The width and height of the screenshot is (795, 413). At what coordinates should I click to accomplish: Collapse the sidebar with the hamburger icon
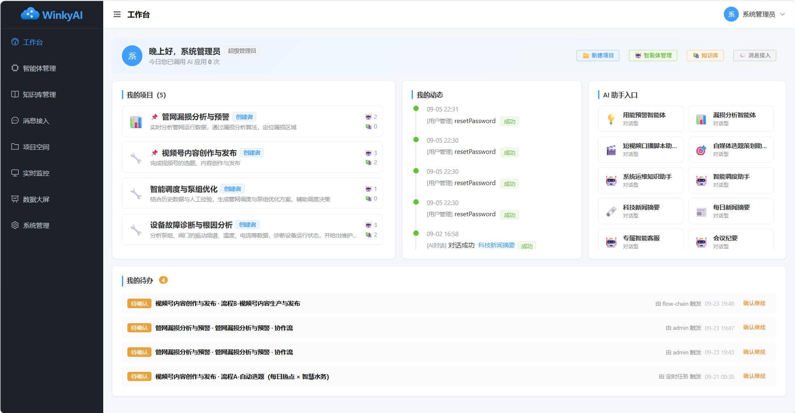pyautogui.click(x=117, y=15)
